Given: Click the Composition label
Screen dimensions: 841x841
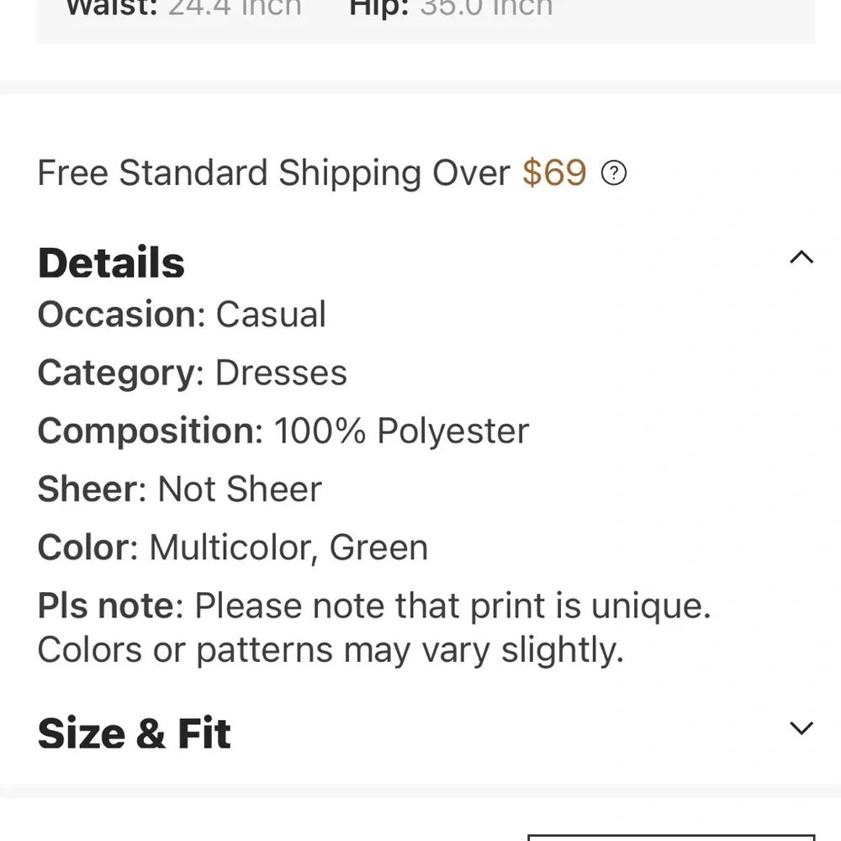Looking at the screenshot, I should (146, 431).
